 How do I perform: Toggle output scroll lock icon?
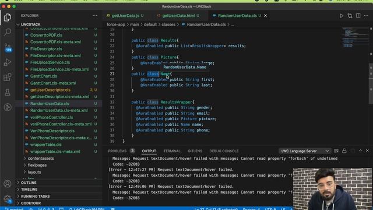click(344, 151)
